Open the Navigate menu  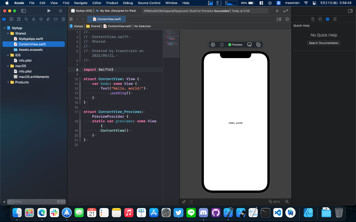click(x=81, y=3)
